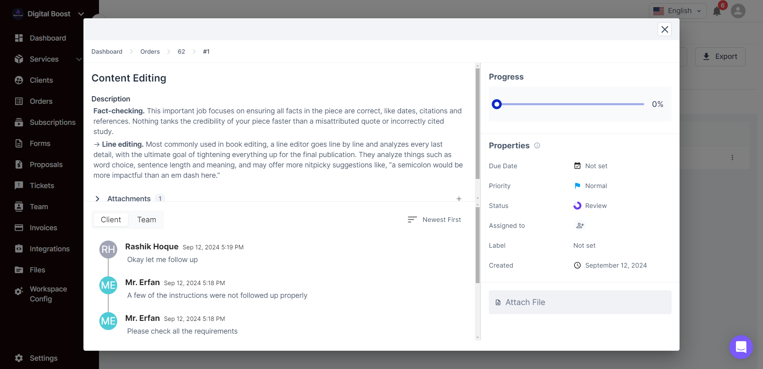
Task: Open the Orders breadcrumb link
Action: click(x=150, y=51)
